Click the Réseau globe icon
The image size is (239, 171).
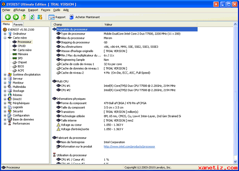(x=10, y=95)
